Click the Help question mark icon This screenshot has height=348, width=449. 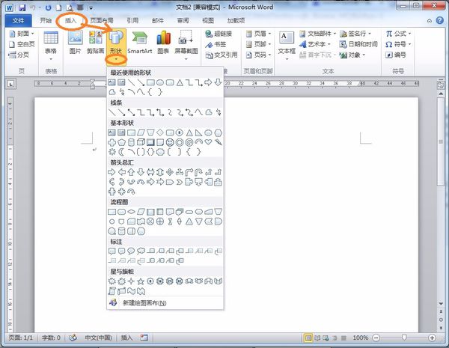[x=439, y=20]
